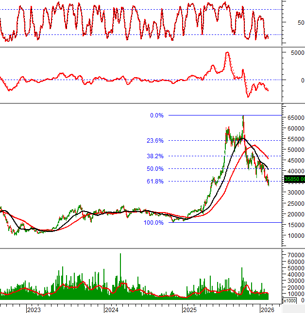The image size is (305, 313).
Task: Select the 2024 year marker on time axis
Action: [111, 309]
